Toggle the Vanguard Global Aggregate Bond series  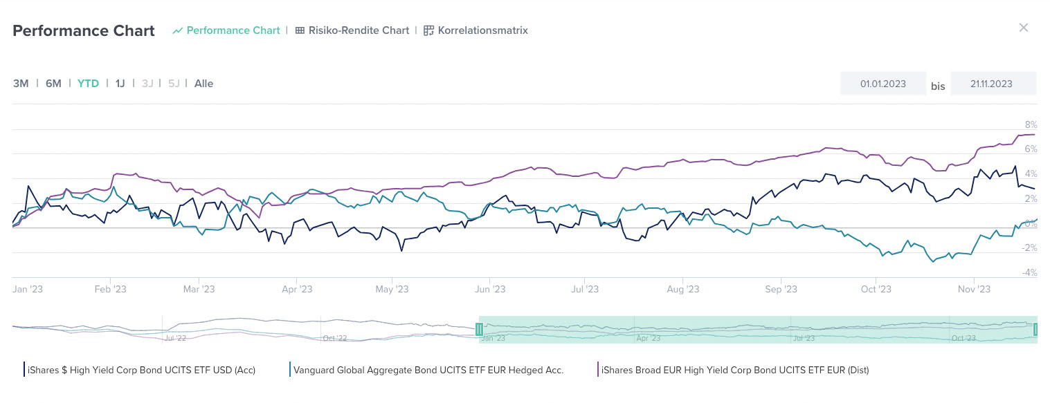[x=428, y=370]
